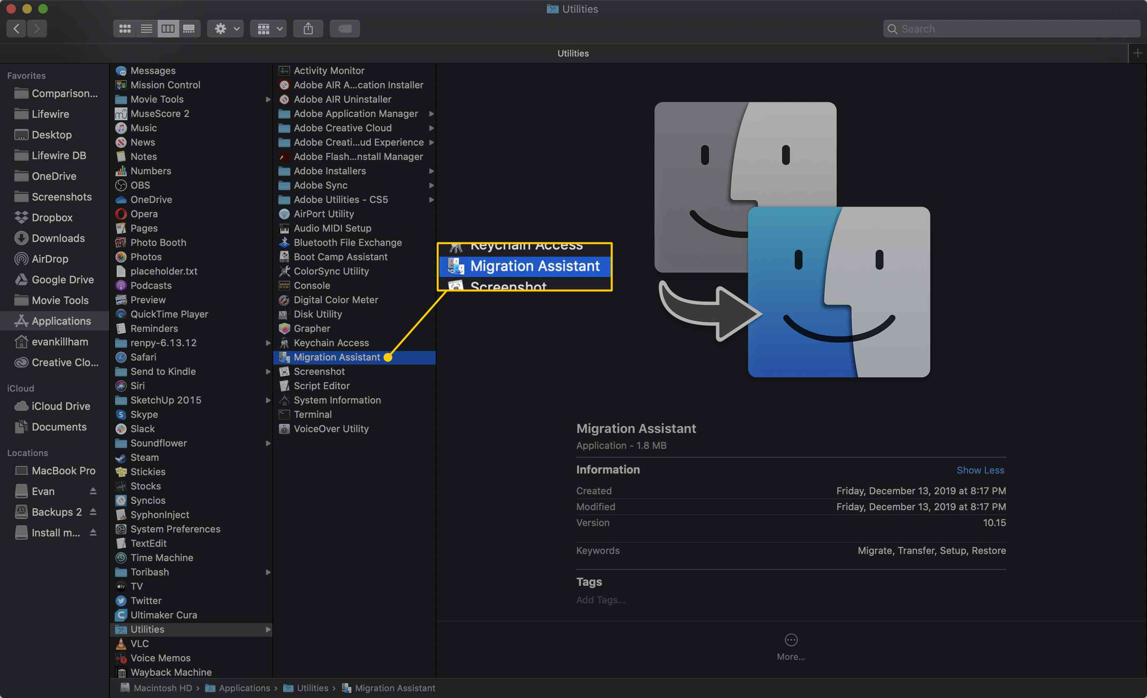Go forward with the right chevron button
Screen dimensions: 1147x698
[x=37, y=29]
